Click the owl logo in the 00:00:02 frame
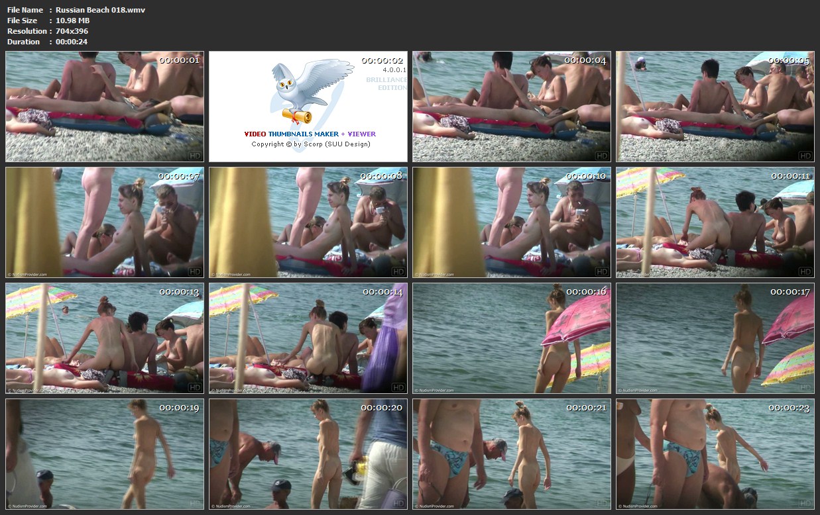The image size is (820, 515). click(x=309, y=91)
